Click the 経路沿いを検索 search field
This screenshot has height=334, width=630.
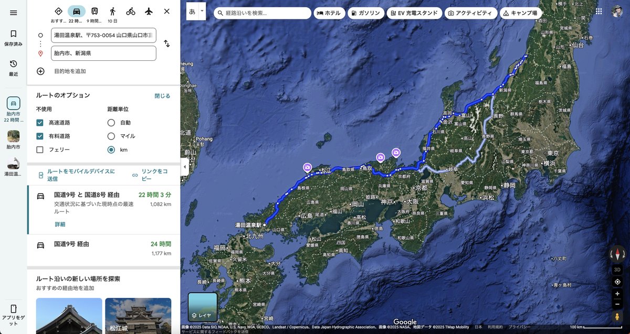coord(262,13)
